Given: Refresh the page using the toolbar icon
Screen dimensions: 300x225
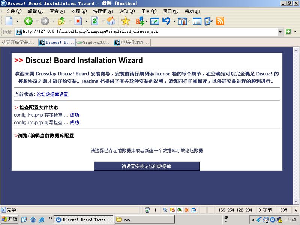Looking at the screenshot, I should [x=95, y=21].
